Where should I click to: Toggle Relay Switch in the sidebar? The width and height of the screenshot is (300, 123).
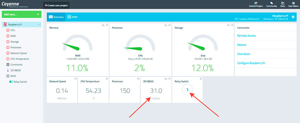click(x=11, y=82)
